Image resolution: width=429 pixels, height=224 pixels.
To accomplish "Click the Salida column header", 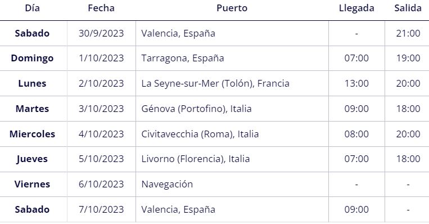I will point(408,8).
